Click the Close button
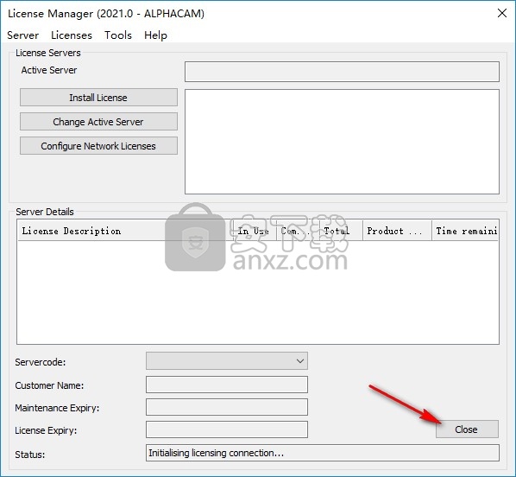The width and height of the screenshot is (516, 477). (467, 429)
